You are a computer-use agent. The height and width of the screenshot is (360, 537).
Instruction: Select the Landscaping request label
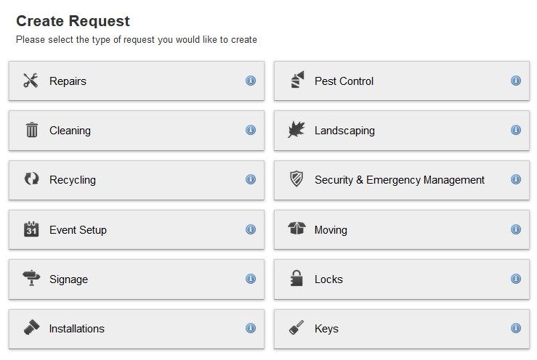[x=344, y=131]
